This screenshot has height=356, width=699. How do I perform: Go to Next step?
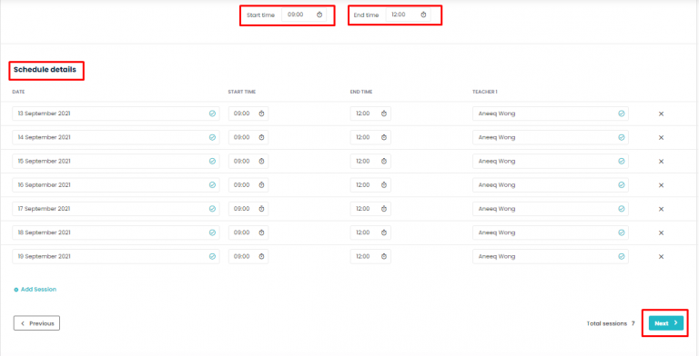666,323
